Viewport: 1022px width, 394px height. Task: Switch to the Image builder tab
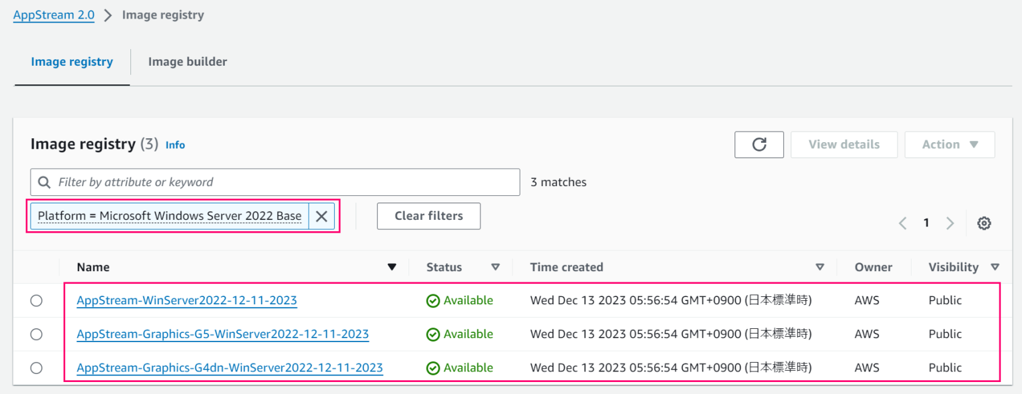[x=187, y=61]
